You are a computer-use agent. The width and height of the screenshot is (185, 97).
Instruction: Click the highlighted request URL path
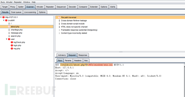86,65
